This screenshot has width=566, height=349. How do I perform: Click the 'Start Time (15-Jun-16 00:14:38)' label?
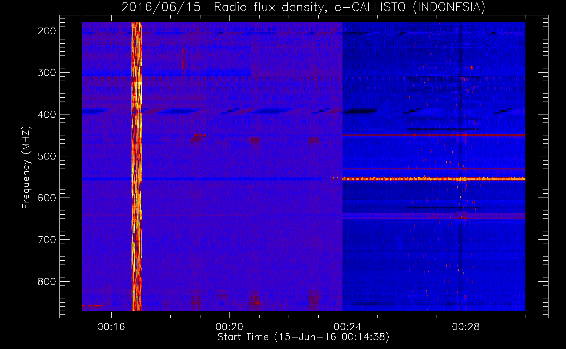click(x=303, y=337)
